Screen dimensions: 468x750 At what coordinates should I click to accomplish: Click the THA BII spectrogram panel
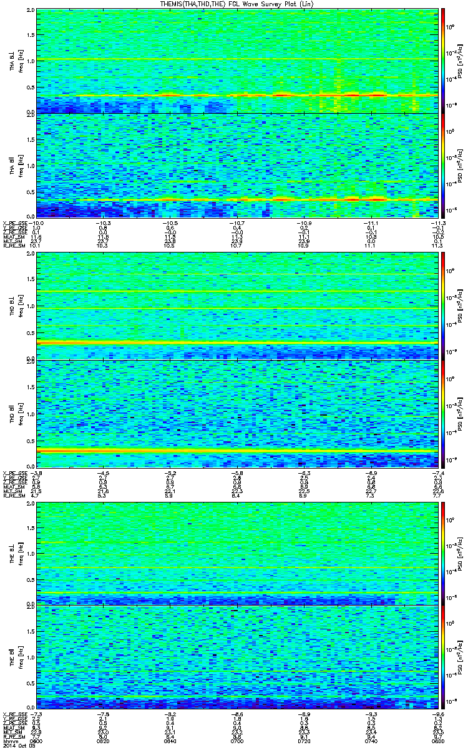tap(237, 165)
